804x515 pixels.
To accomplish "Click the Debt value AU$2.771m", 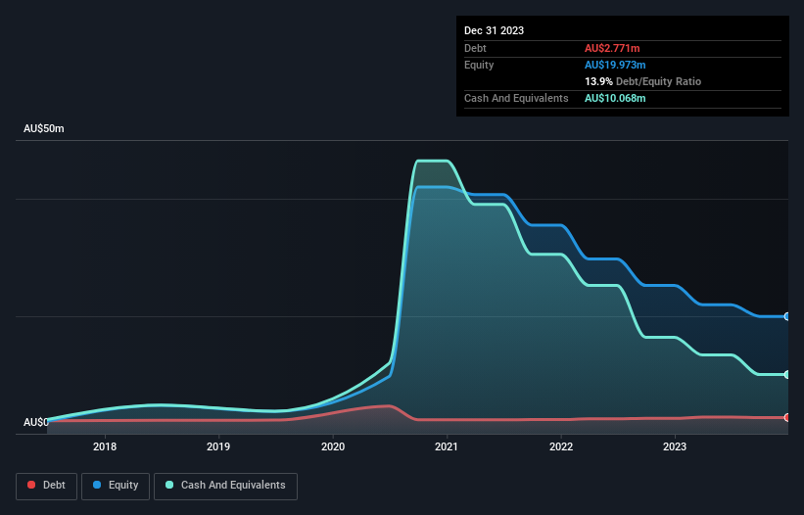I will pos(612,48).
